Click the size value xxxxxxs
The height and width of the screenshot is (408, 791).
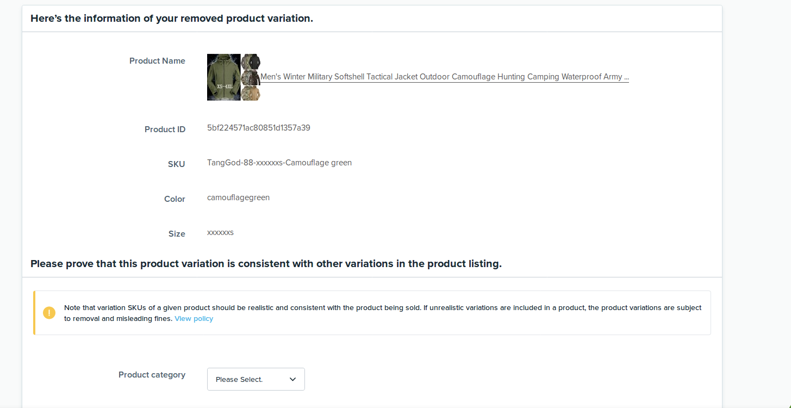tap(220, 233)
